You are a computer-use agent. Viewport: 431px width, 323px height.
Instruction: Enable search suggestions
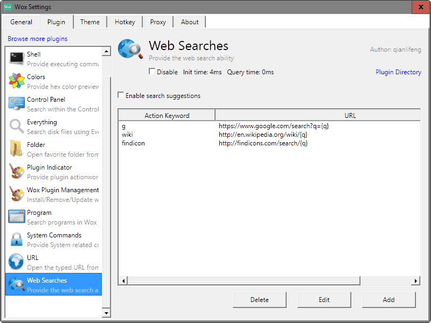point(121,95)
